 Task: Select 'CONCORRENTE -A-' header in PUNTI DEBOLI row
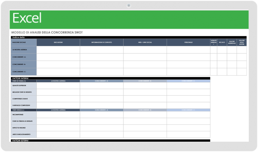(101, 110)
